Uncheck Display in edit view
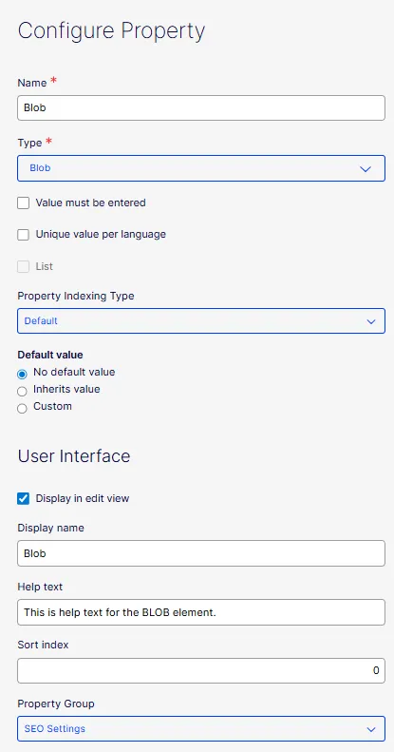 23,498
